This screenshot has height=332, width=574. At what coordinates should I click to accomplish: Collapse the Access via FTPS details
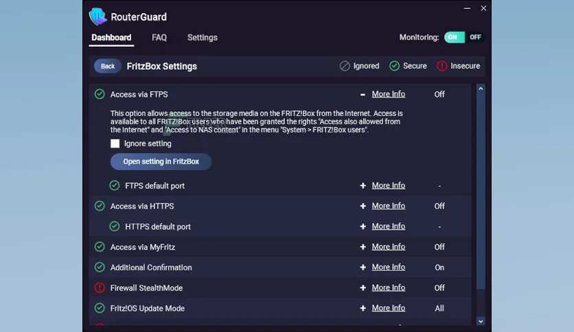(363, 95)
